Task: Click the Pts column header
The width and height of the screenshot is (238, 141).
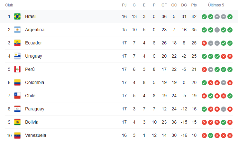Action: [x=194, y=5]
